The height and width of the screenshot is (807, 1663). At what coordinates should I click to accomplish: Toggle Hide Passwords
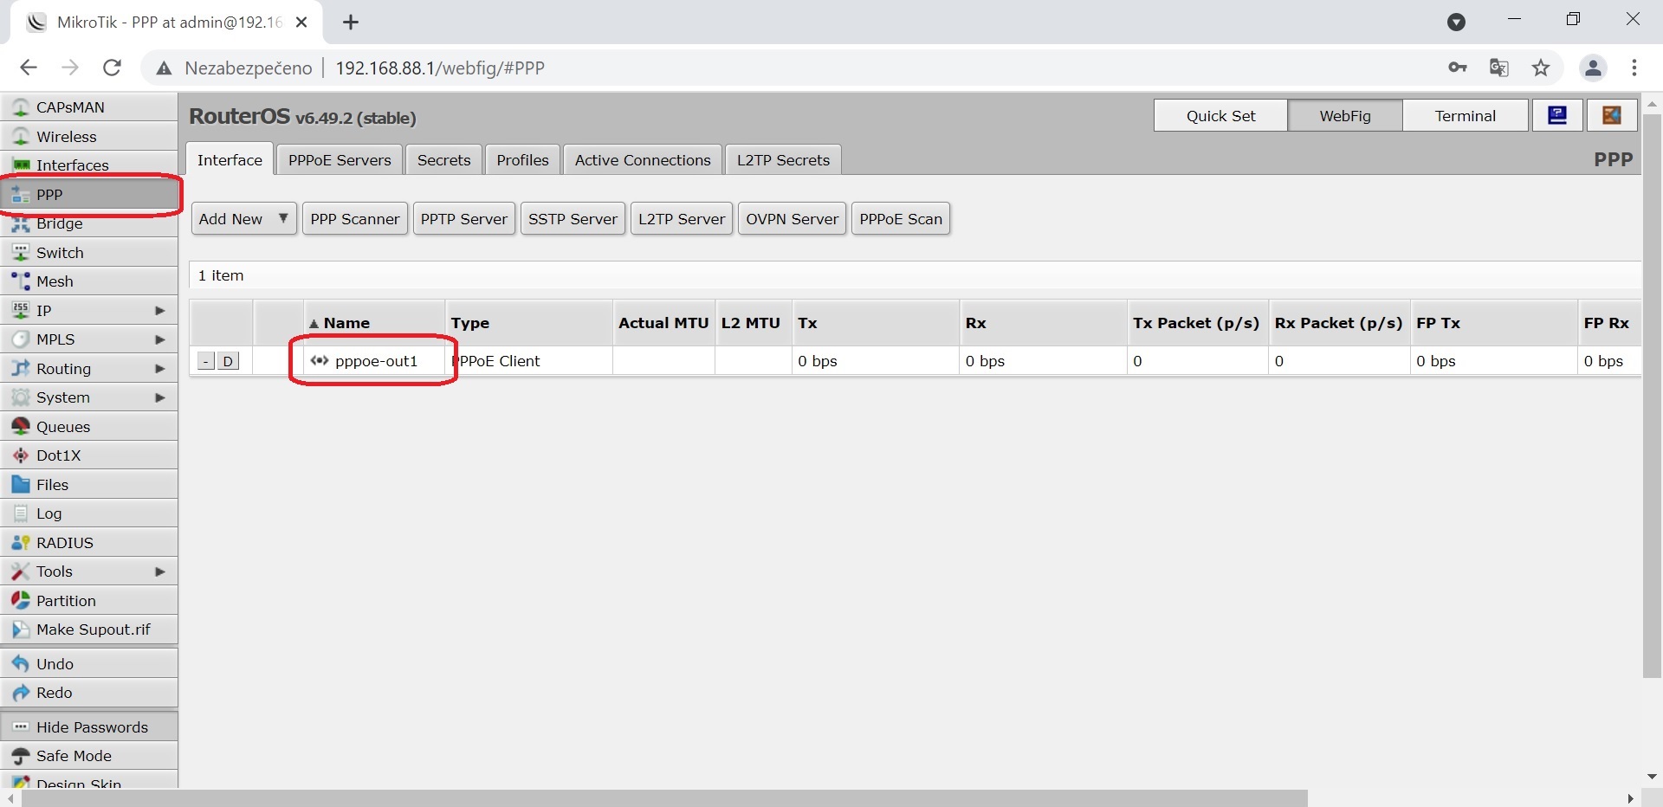tap(89, 727)
